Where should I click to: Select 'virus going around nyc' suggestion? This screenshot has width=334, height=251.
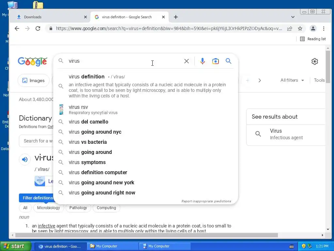pyautogui.click(x=145, y=132)
